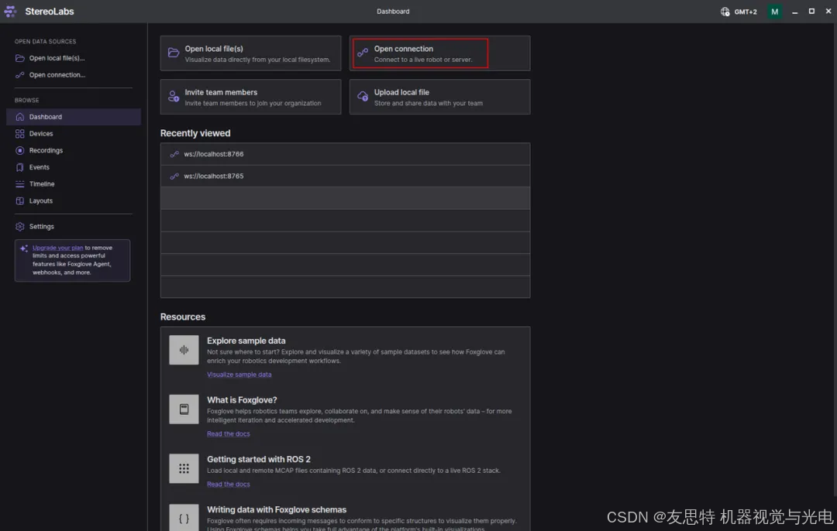Open Read the docs under Getting started with ROS 2
Viewport: 837px width, 531px height.
(229, 485)
